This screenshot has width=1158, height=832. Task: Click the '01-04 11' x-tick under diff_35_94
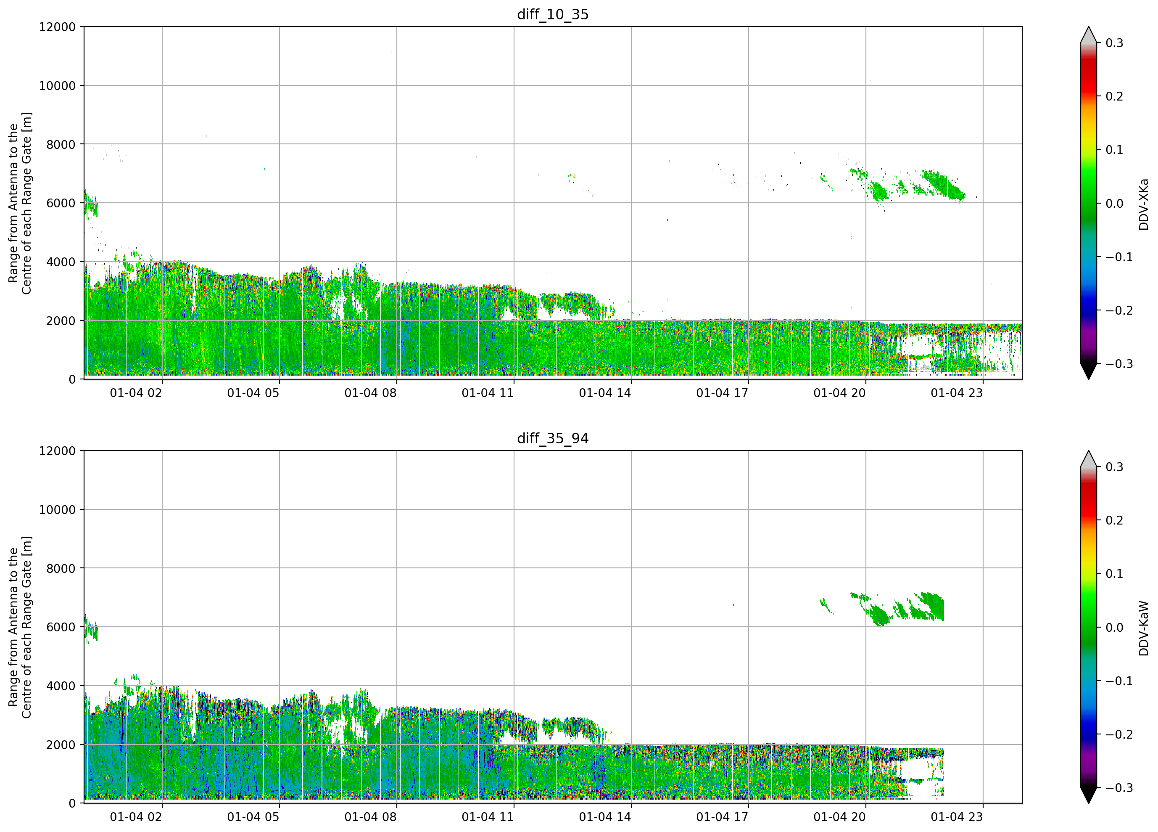pos(488,817)
